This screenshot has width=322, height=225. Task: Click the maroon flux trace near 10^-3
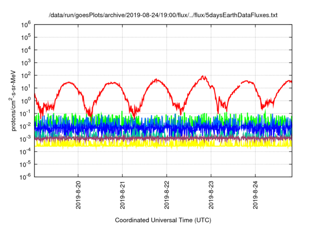[163, 139]
